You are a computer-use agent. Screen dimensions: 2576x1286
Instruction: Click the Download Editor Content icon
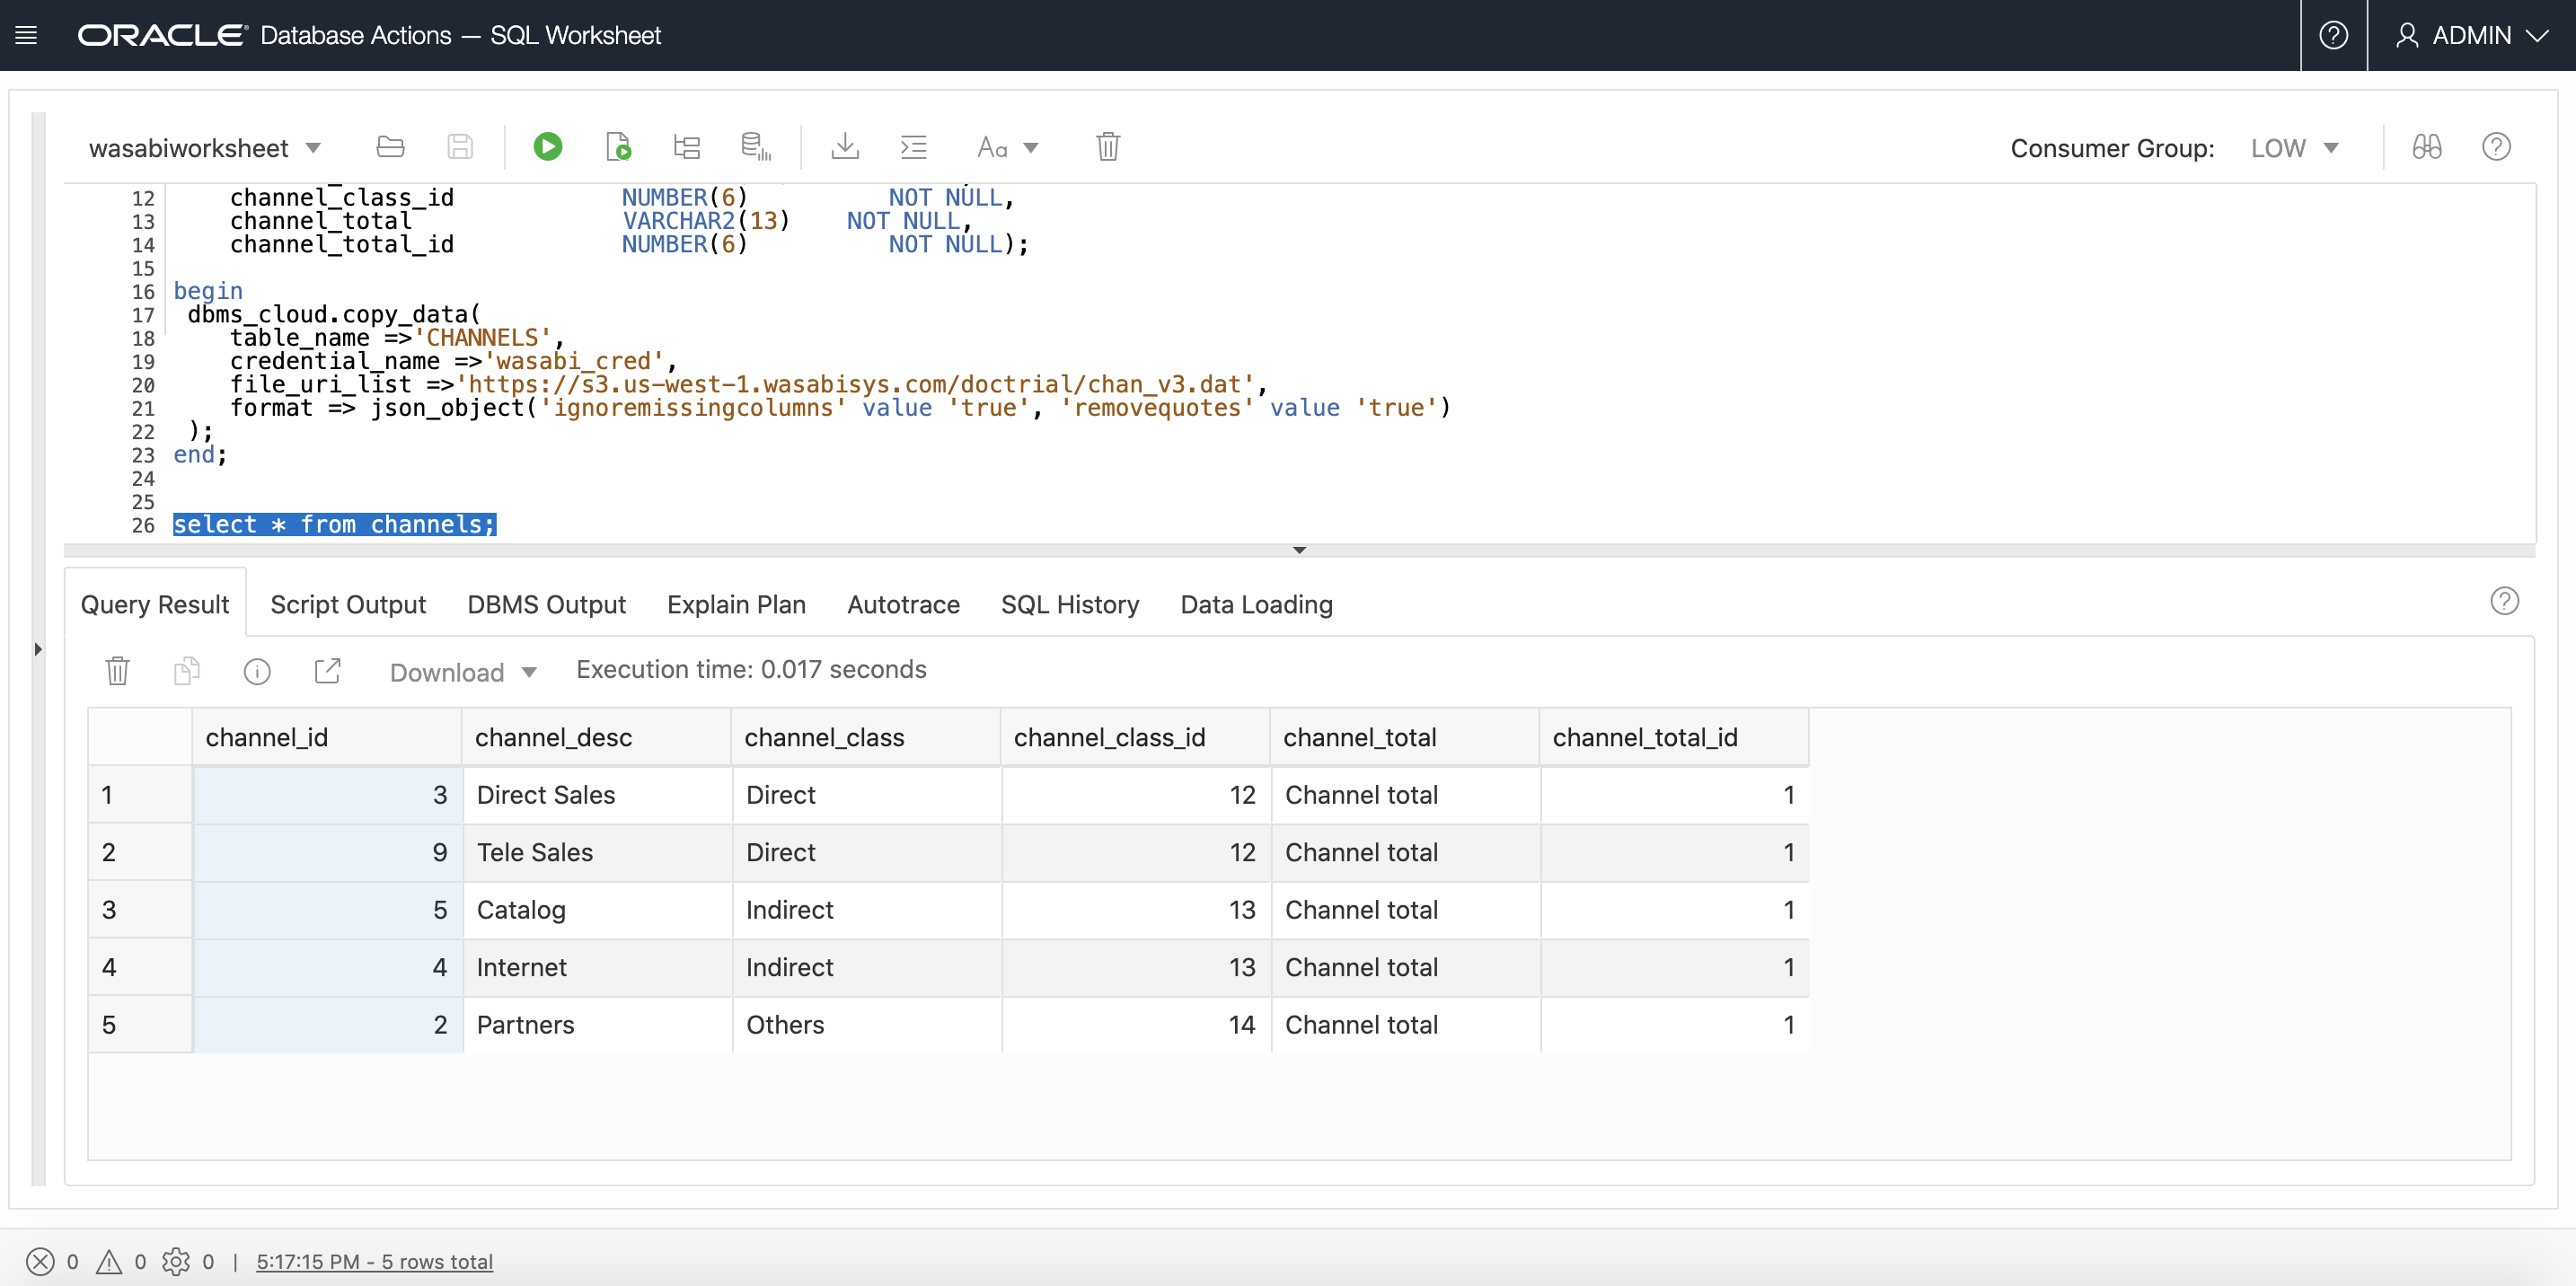point(844,147)
